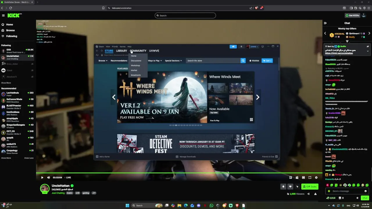
Task: Click Send a message chat box
Action: click(347, 191)
